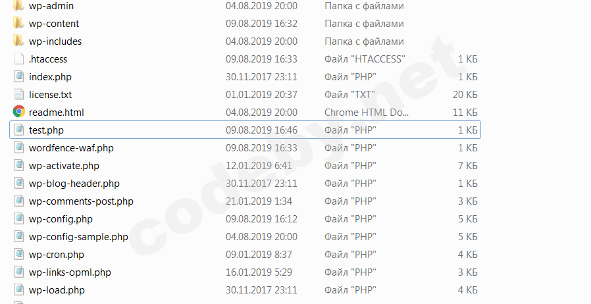Viewport: 591px width, 304px height.
Task: Click the wp-cron.php file name
Action: pyautogui.click(x=56, y=255)
